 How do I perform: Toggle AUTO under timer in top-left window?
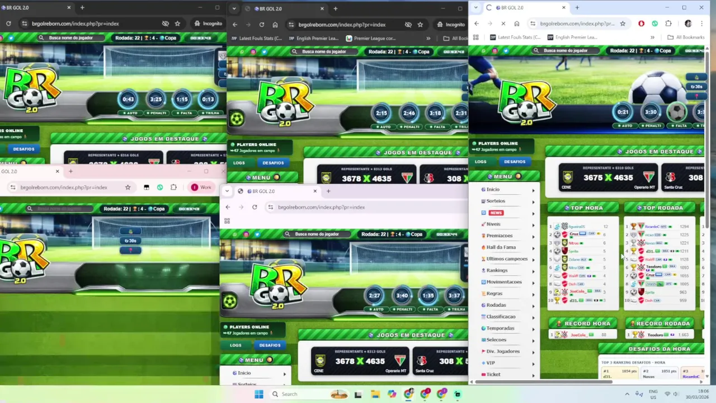point(130,113)
